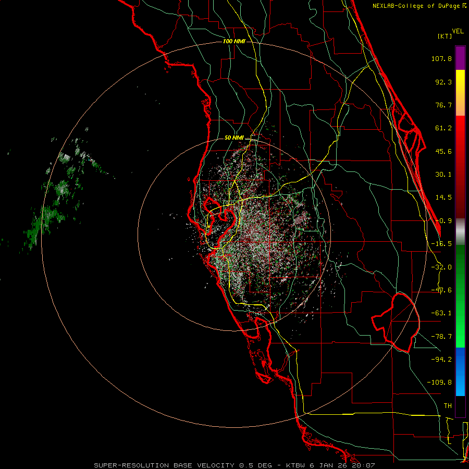Click the [KT] units label
469x469 pixels.
pyautogui.click(x=445, y=36)
